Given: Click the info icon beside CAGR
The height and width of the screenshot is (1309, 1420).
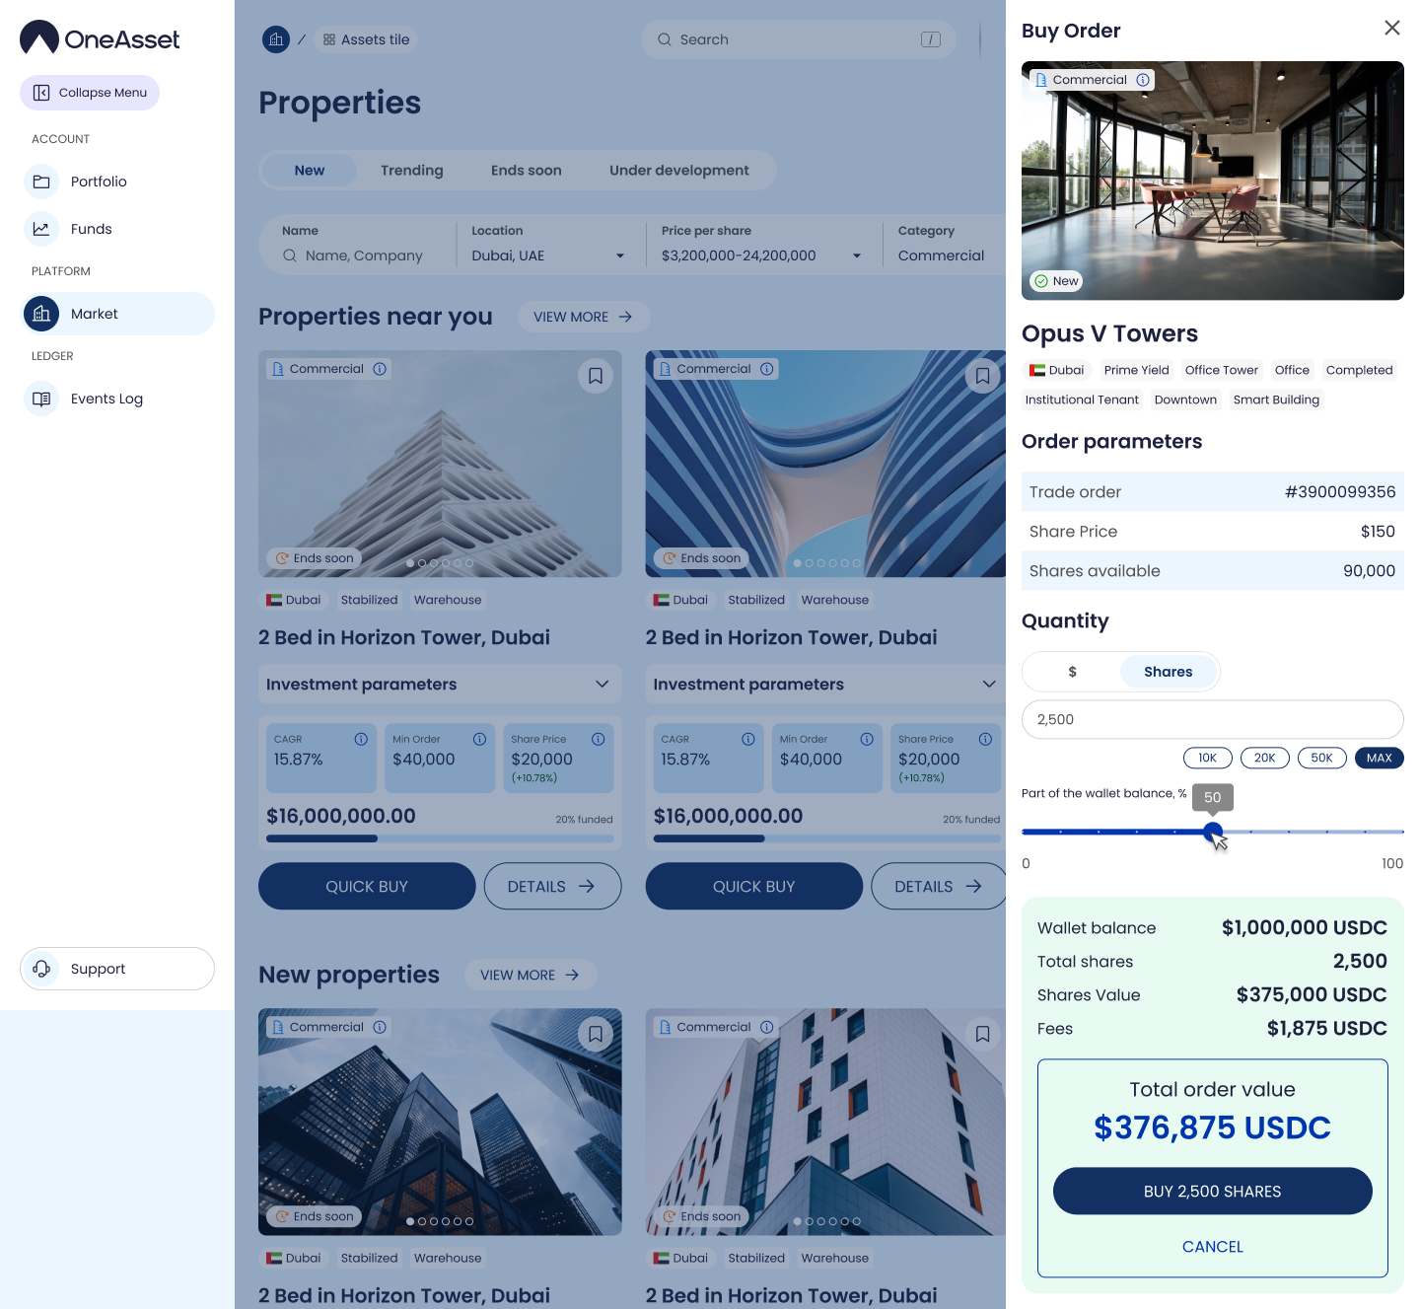Looking at the screenshot, I should [361, 739].
